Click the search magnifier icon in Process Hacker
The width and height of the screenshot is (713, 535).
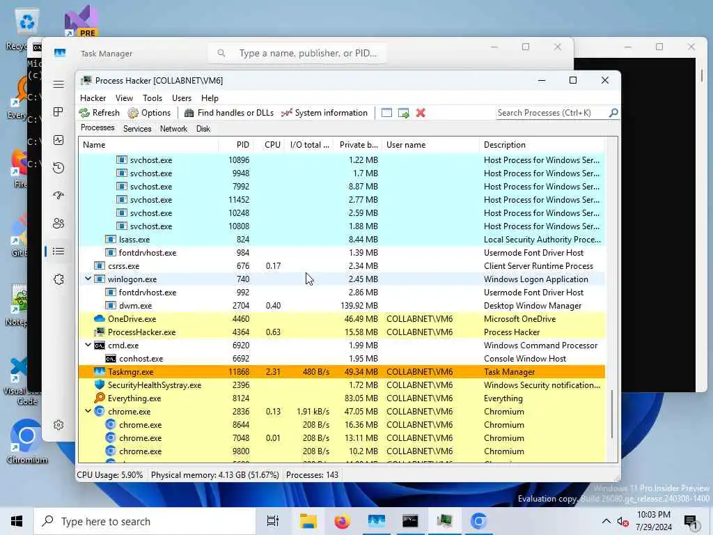613,112
